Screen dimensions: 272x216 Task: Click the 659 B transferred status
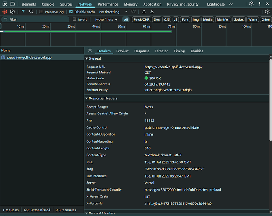(37, 210)
